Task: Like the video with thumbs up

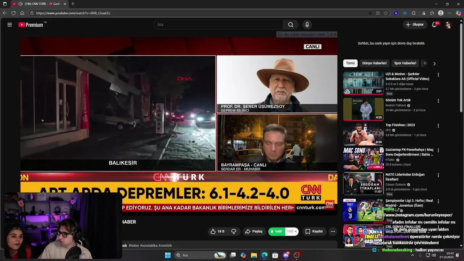Action: pyautogui.click(x=217, y=231)
